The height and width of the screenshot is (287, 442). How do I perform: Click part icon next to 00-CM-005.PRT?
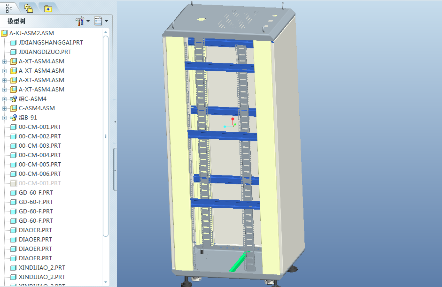(x=13, y=164)
